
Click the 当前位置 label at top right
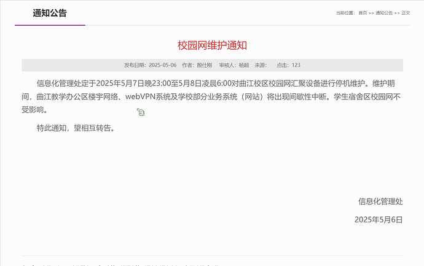click(x=345, y=13)
